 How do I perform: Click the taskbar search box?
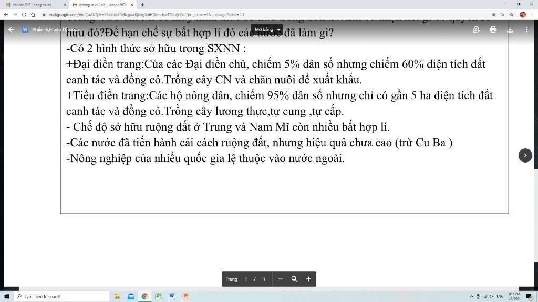(x=61, y=297)
